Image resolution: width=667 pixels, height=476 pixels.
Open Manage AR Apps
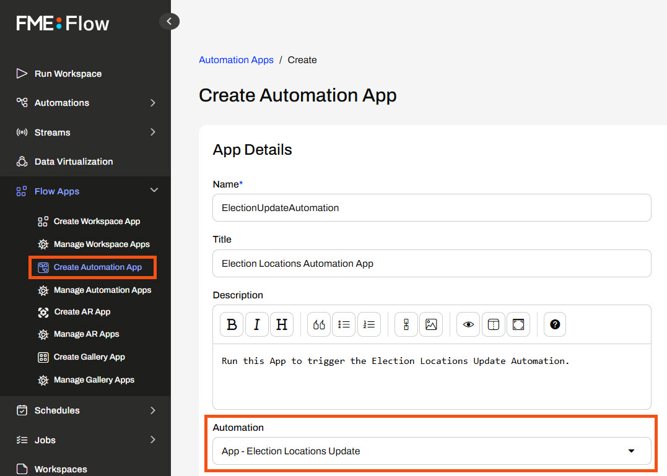[86, 334]
